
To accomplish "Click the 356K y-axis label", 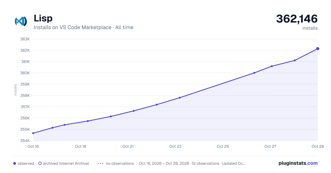I will [25, 118].
